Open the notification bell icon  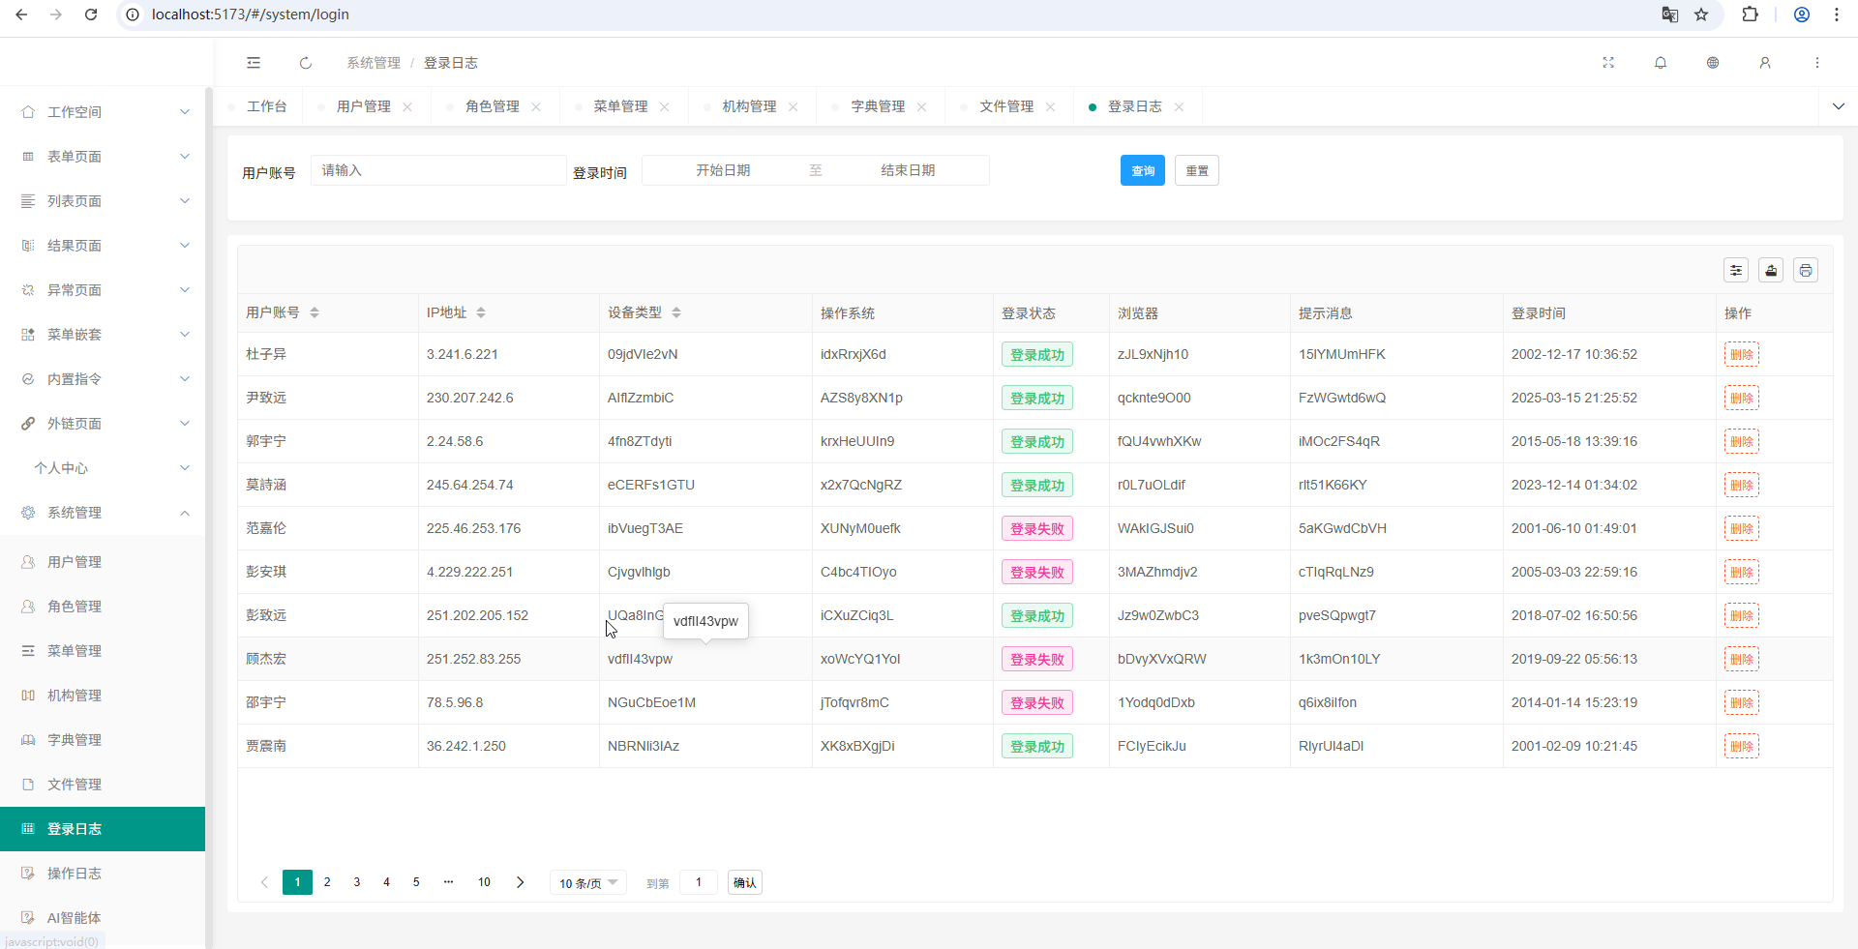click(x=1661, y=63)
